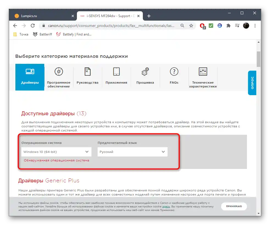270x225 pixels.
Task: Click the Доступные драйверы (13) heading
Action: click(54, 113)
